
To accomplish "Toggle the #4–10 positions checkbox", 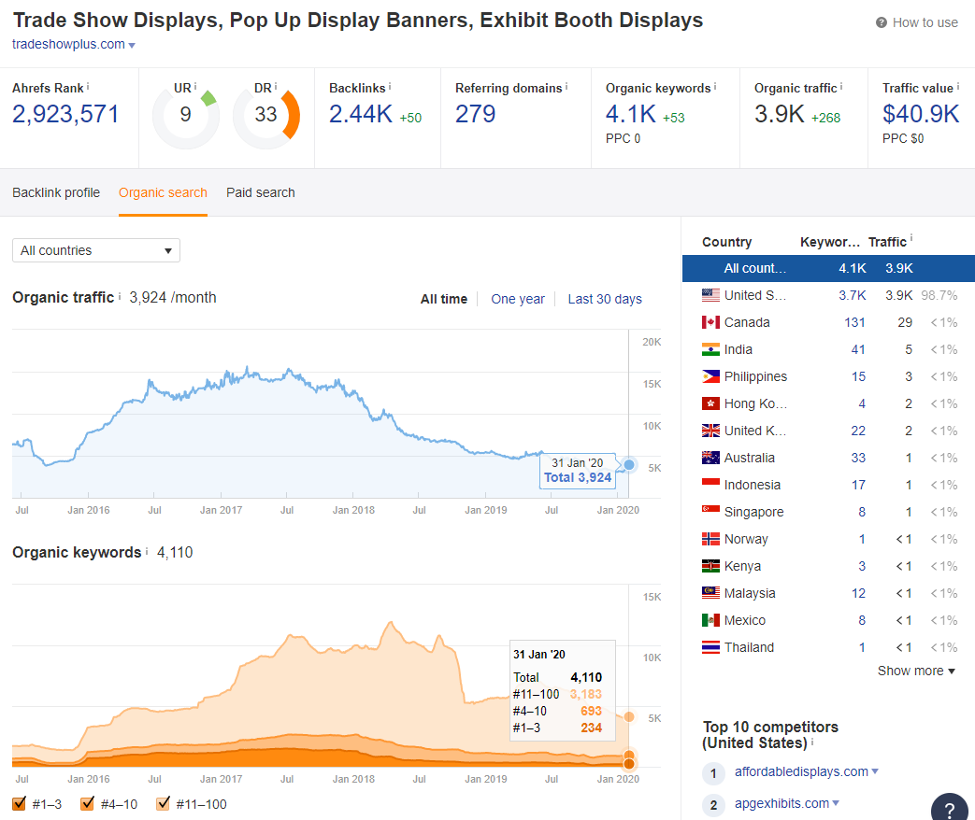I will pyautogui.click(x=88, y=803).
